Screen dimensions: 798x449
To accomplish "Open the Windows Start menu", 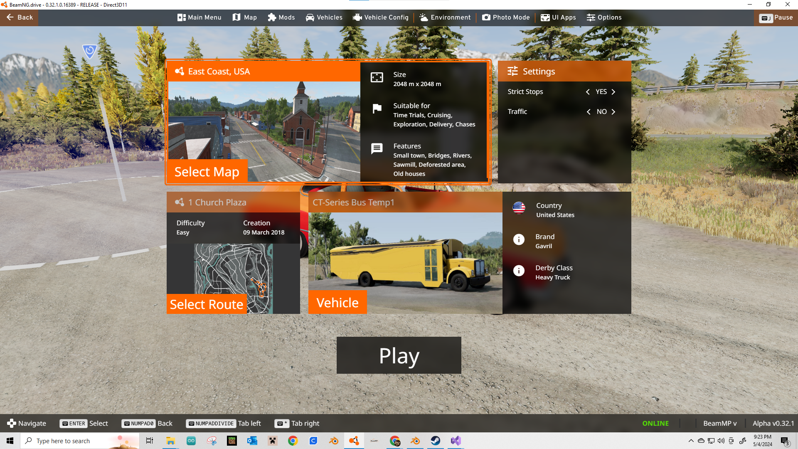I will pos(10,441).
